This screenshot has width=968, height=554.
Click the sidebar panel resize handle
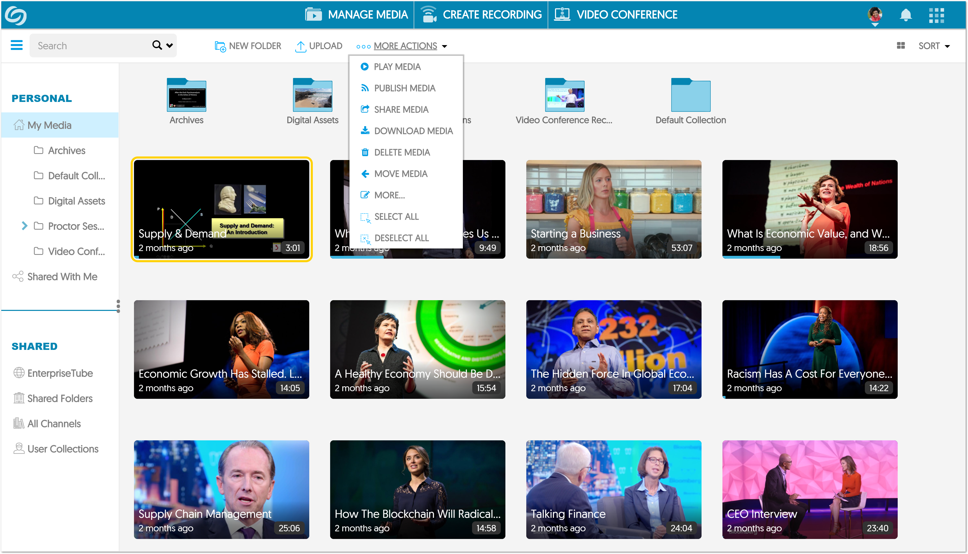(118, 306)
